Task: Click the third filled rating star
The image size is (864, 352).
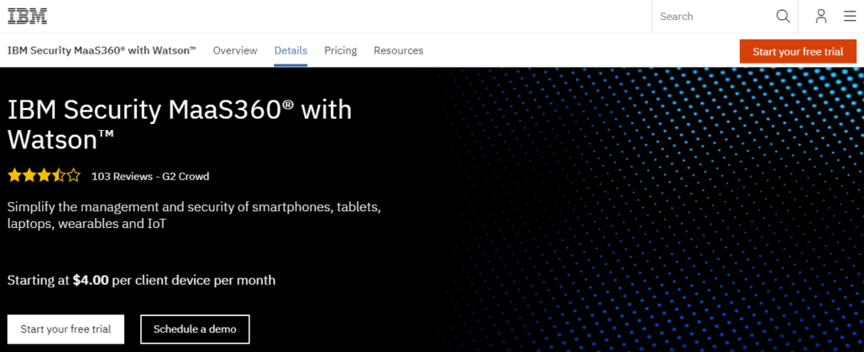Action: [44, 176]
